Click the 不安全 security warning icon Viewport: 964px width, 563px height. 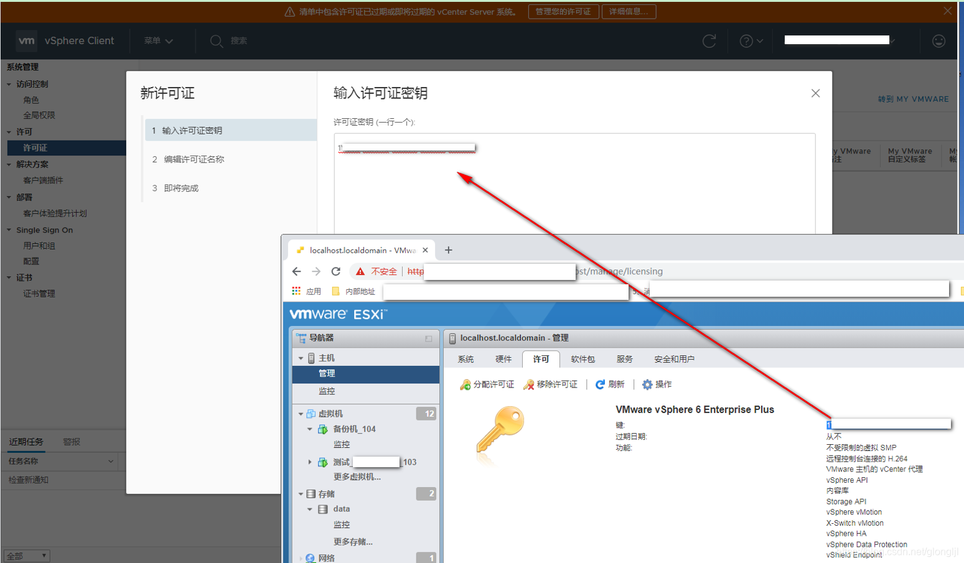[x=360, y=271]
